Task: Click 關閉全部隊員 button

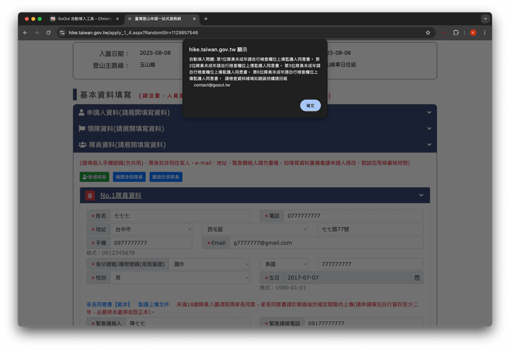Action: (166, 177)
